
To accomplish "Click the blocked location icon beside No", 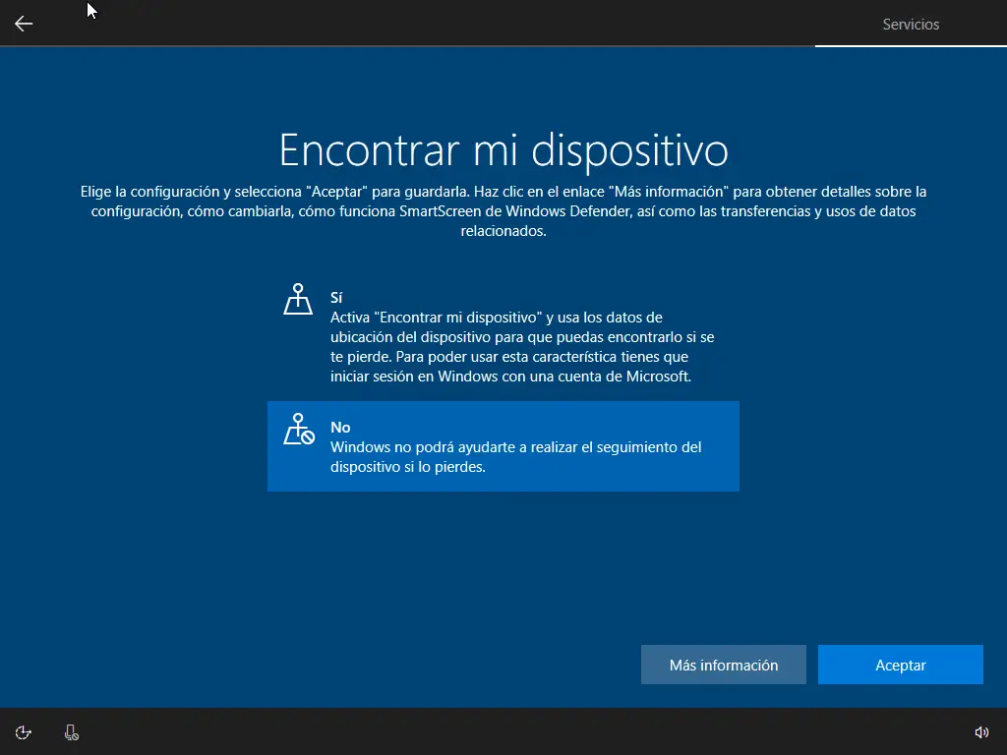I will [299, 429].
